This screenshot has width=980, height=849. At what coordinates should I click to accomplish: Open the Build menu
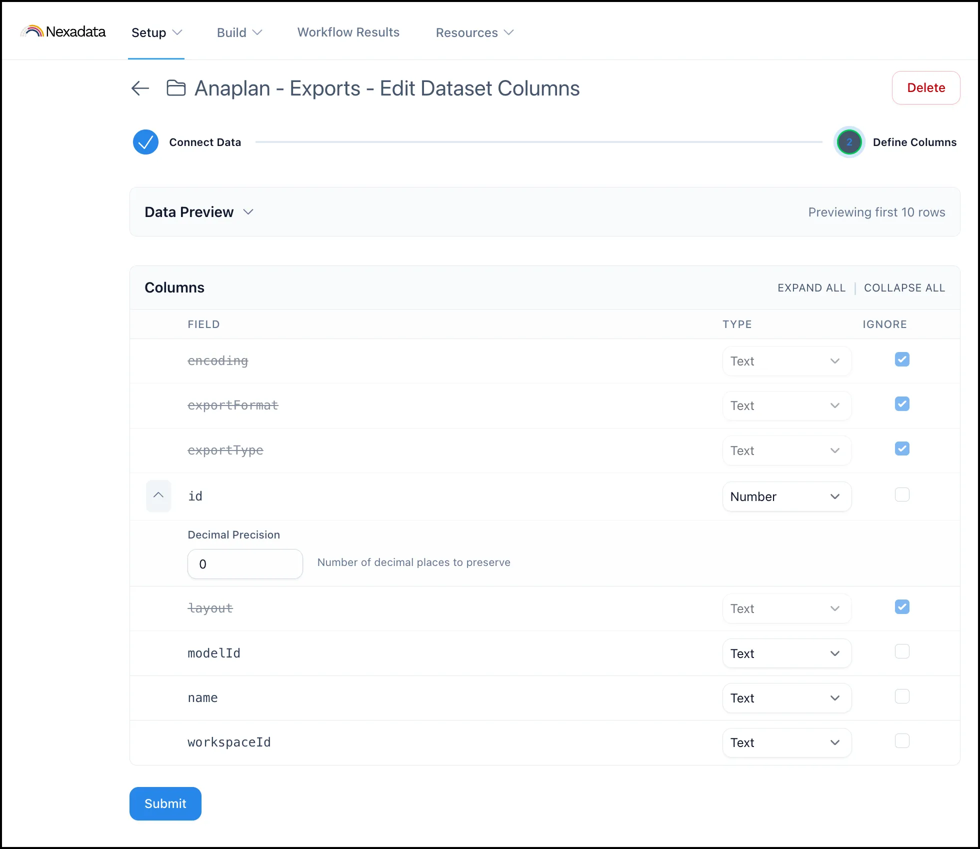click(239, 32)
